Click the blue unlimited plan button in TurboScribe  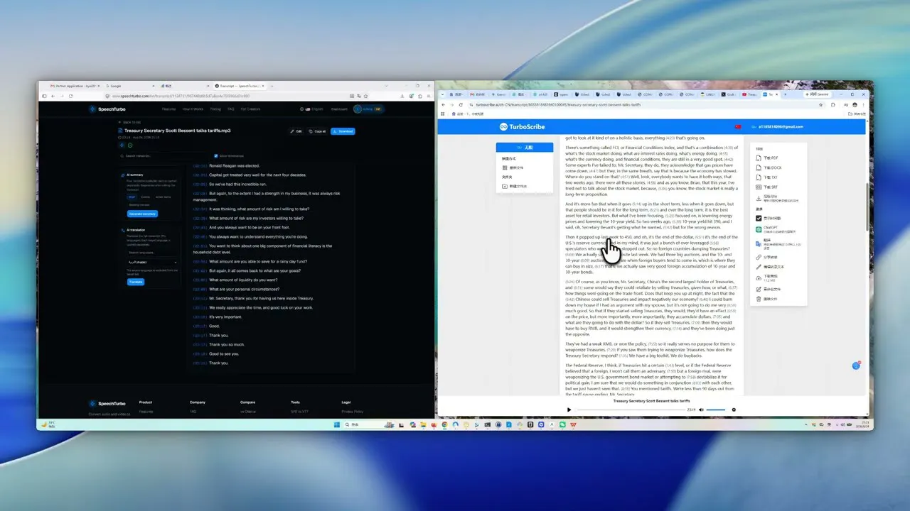(524, 148)
